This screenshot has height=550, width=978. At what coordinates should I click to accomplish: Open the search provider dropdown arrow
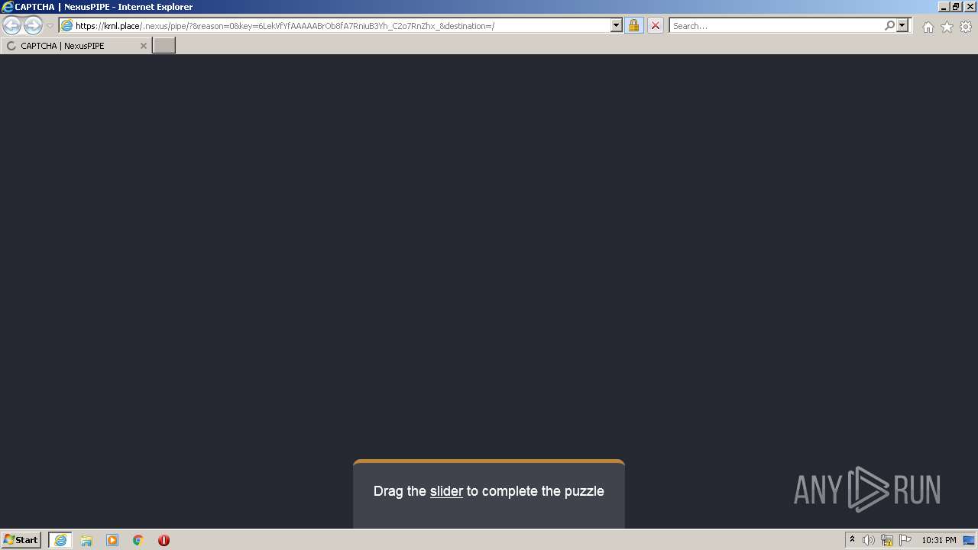[x=902, y=25]
